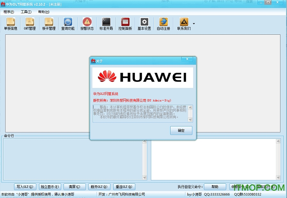Screen dimensions: 287x198
Task: Click the 断开OLT(D) button
Action: (99, 187)
